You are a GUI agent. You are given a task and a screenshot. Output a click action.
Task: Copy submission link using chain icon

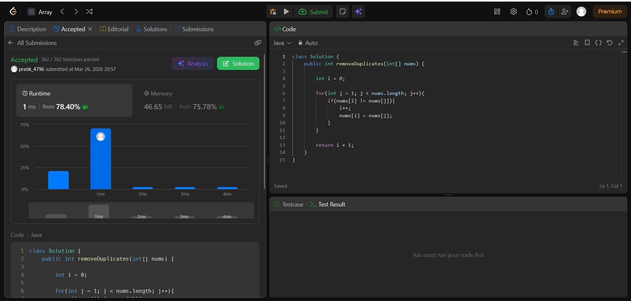[x=258, y=43]
